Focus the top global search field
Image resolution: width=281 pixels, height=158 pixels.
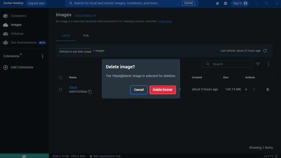click(132, 3)
